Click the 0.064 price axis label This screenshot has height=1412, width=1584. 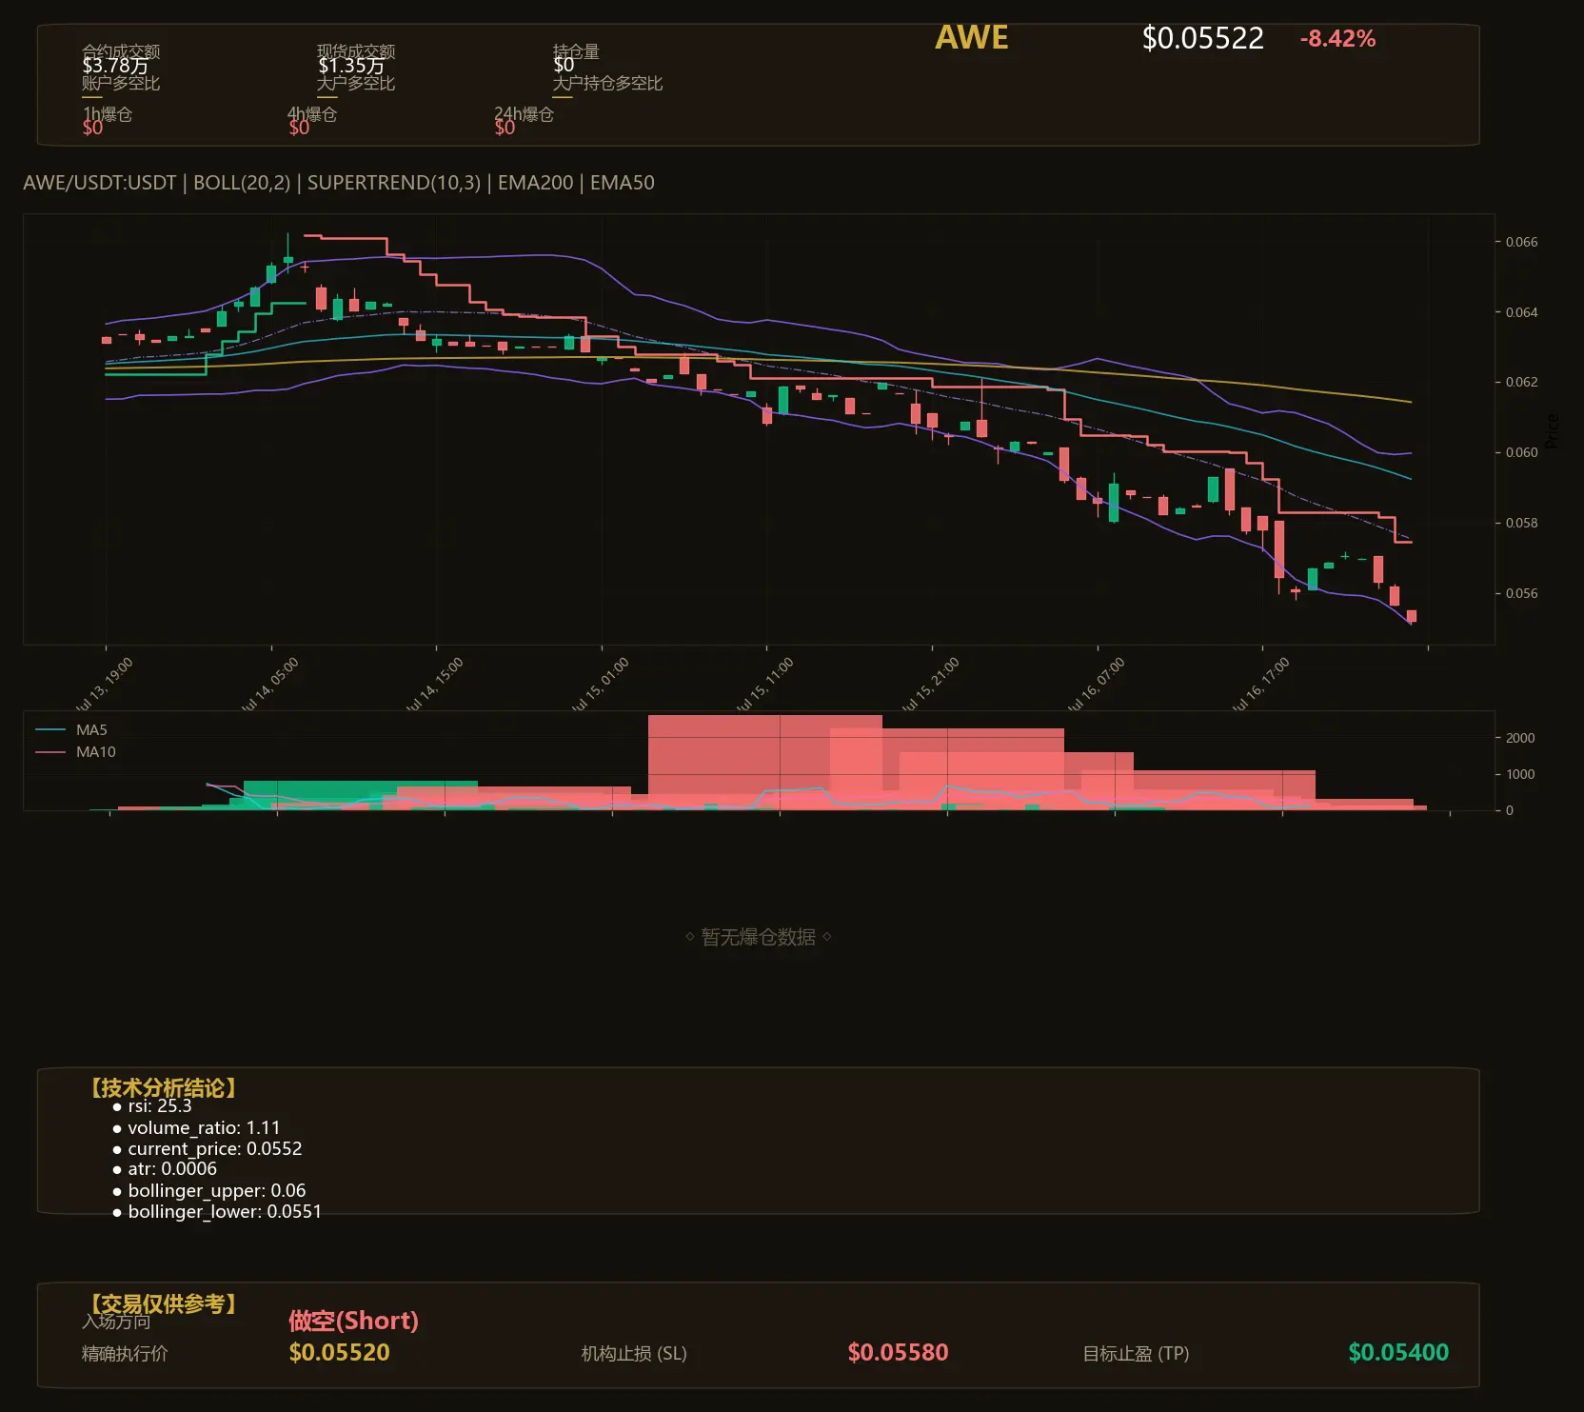coord(1521,312)
